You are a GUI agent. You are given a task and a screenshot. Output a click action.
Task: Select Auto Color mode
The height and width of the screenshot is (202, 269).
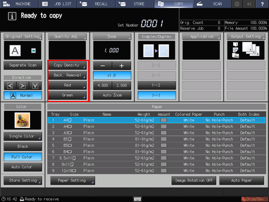pyautogui.click(x=23, y=167)
